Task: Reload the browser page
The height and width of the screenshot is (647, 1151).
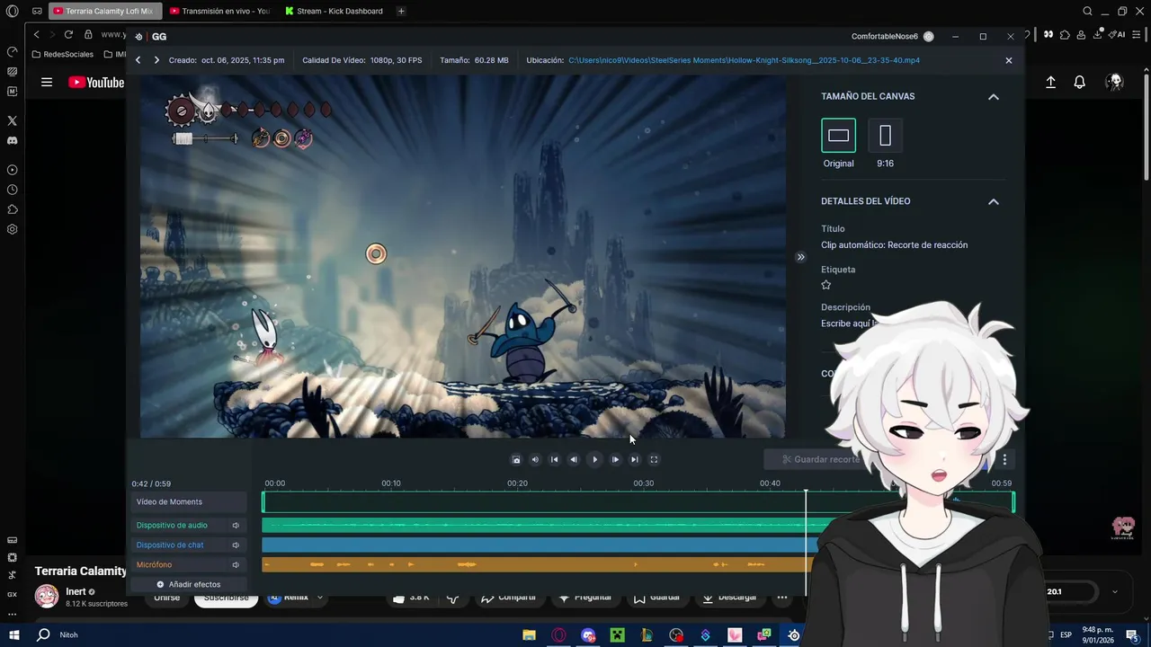Action: pos(68,34)
